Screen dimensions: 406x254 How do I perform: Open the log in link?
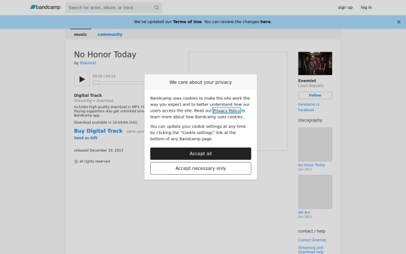click(366, 7)
